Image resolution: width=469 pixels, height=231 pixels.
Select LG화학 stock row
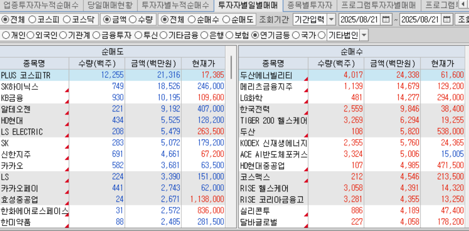click(351, 98)
